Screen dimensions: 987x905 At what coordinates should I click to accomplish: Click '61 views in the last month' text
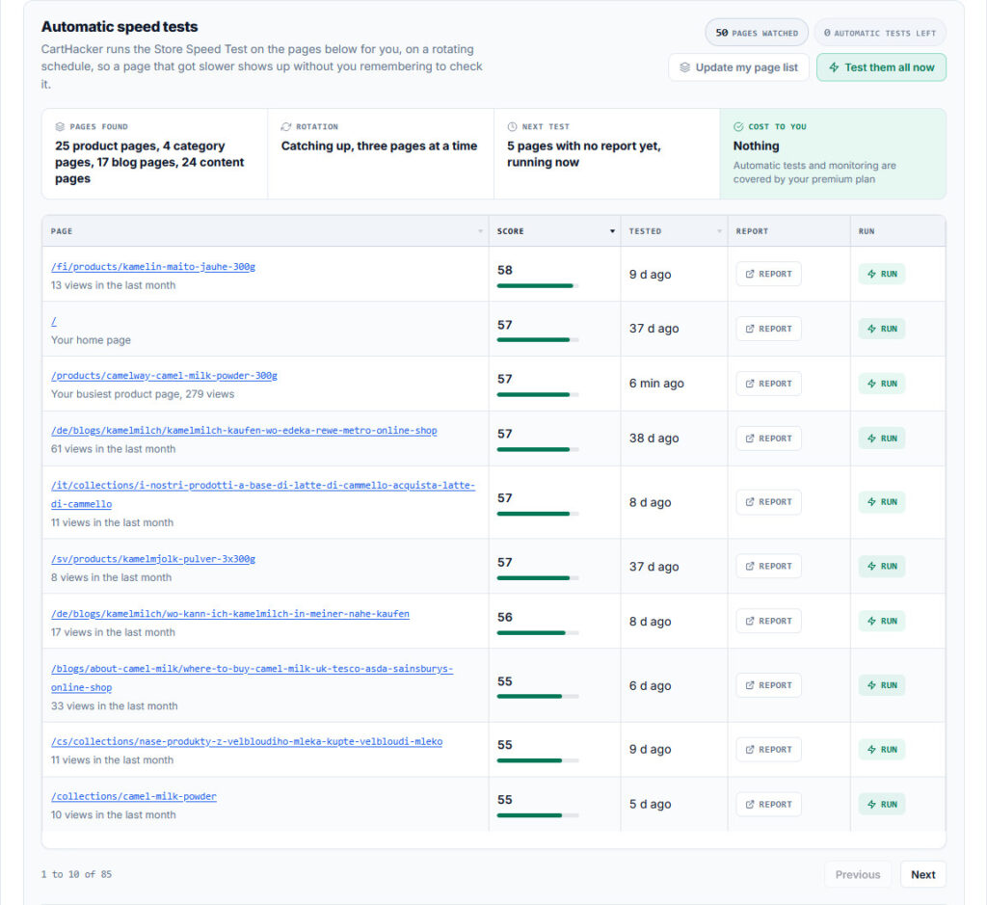pyautogui.click(x=114, y=449)
